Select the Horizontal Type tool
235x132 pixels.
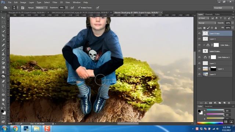tap(3, 86)
